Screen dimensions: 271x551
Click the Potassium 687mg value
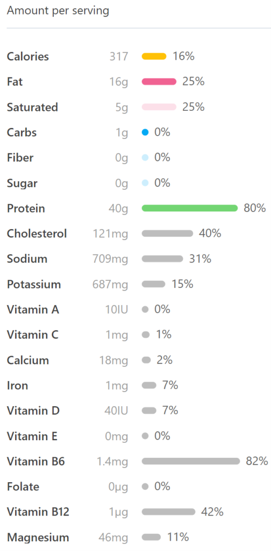110,284
